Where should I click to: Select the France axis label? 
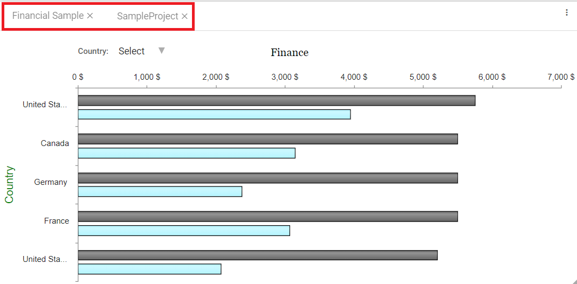(57, 221)
